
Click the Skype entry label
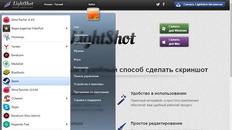(15, 107)
